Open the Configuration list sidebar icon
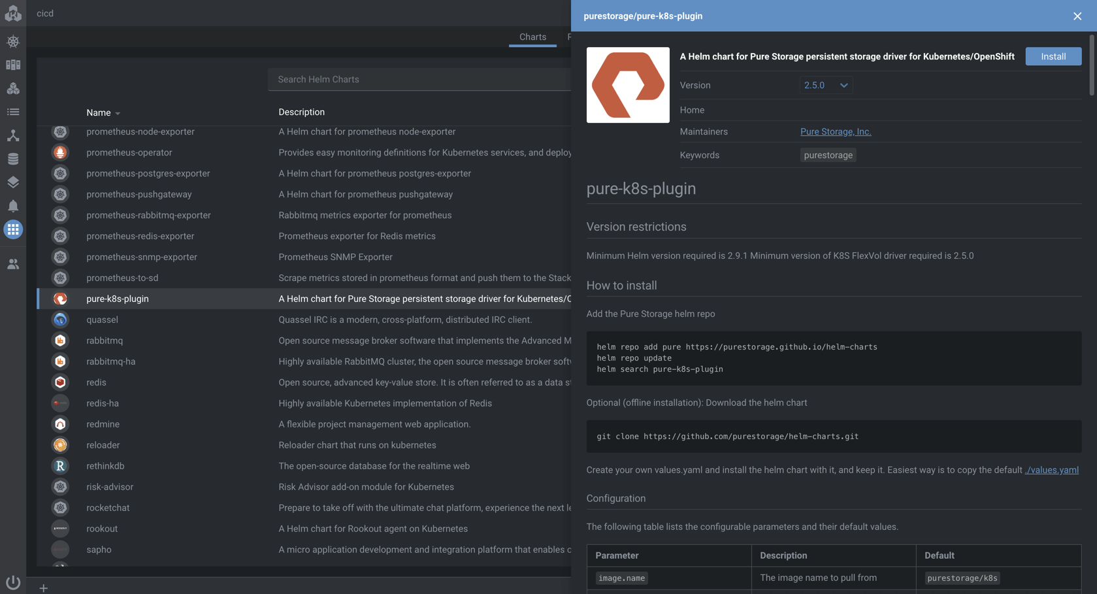1097x594 pixels. [13, 112]
